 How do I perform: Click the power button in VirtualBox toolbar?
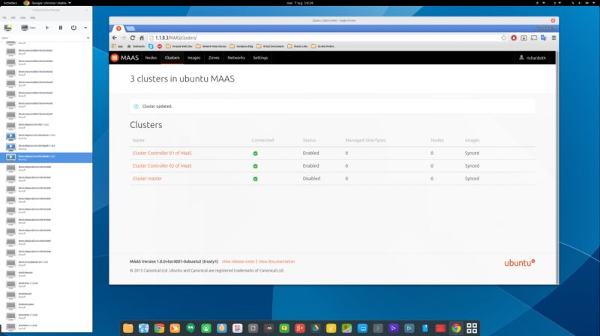(x=73, y=28)
